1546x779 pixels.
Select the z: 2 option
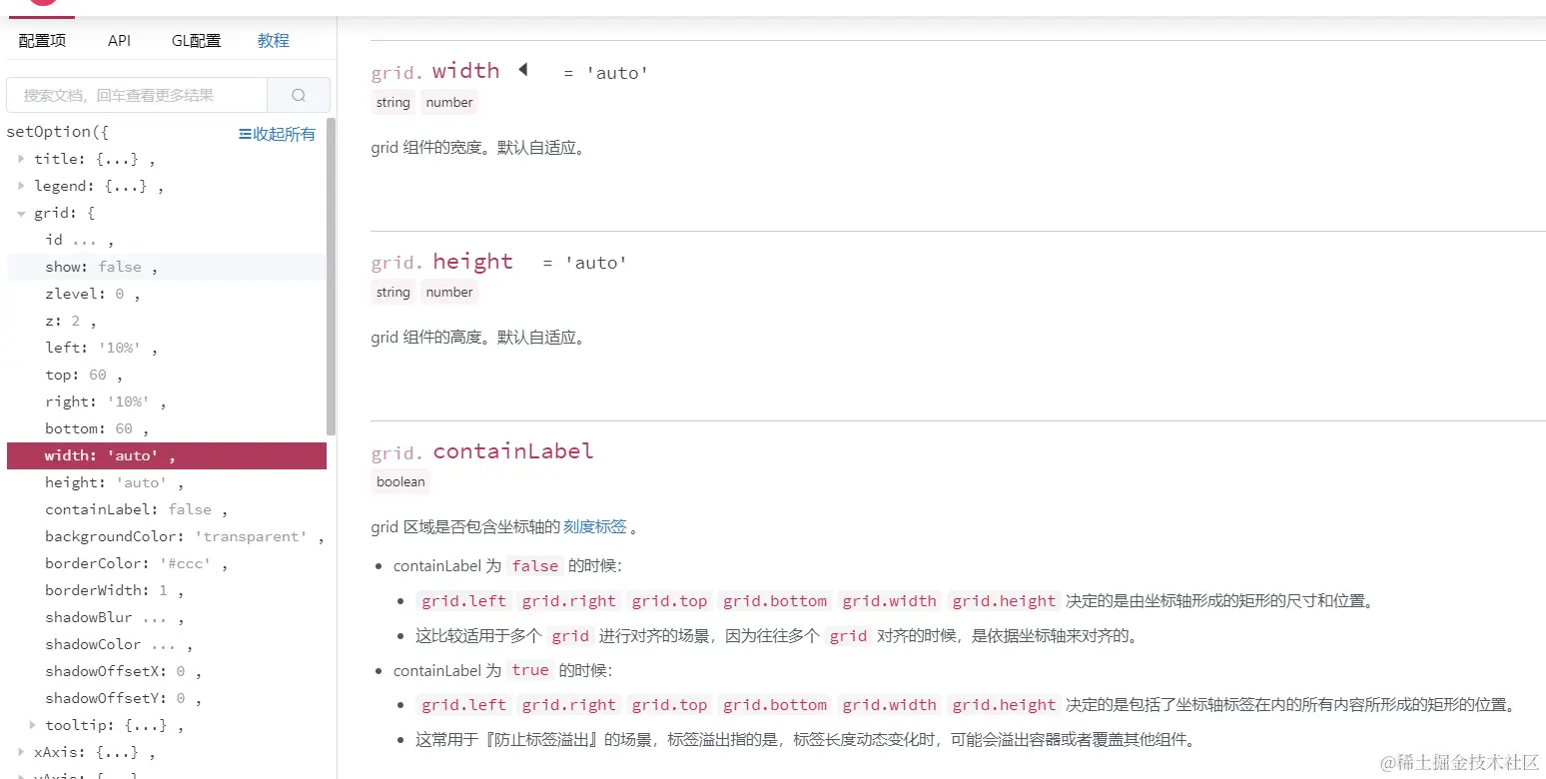167,321
